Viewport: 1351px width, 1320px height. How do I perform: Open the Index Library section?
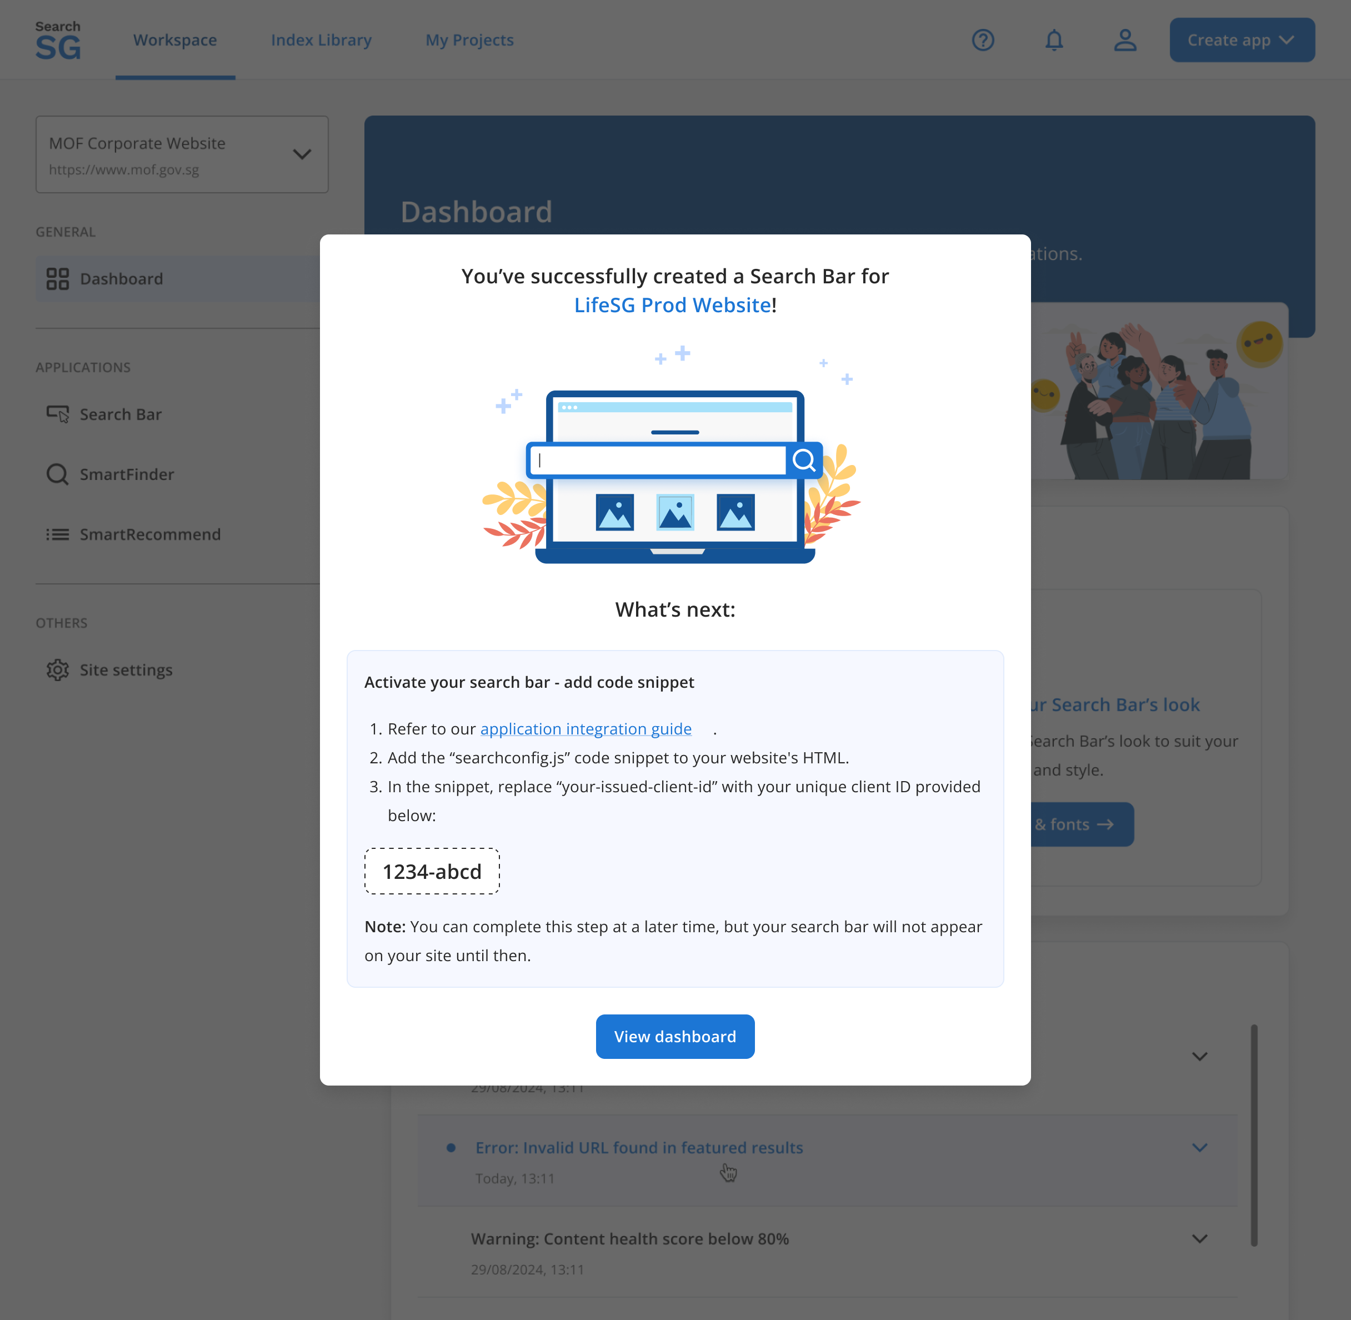tap(321, 39)
